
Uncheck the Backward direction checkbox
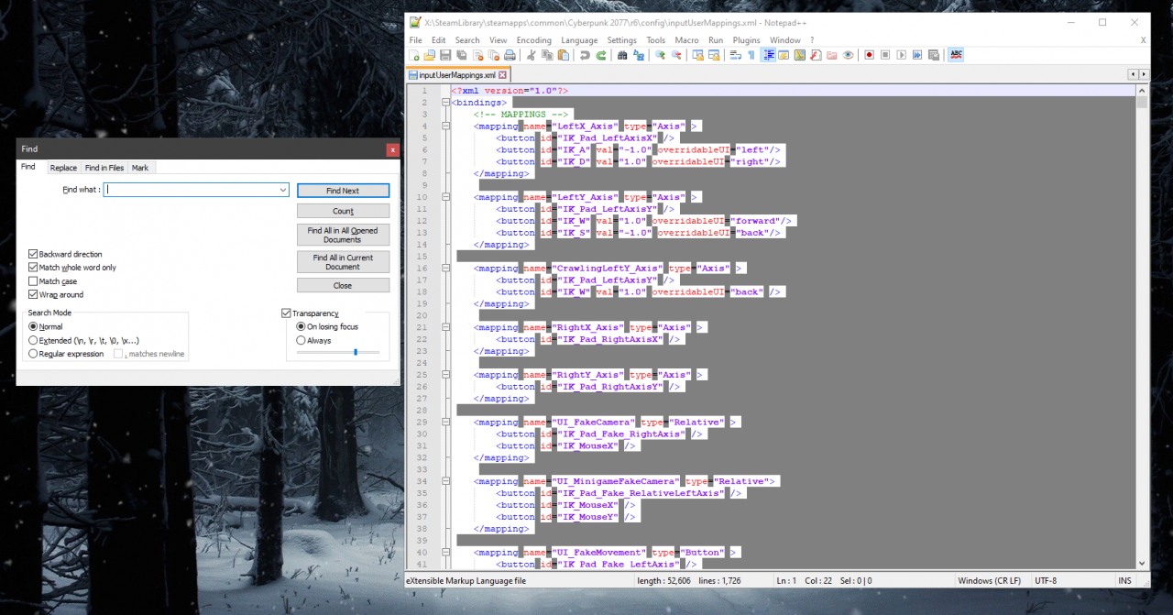coord(34,254)
